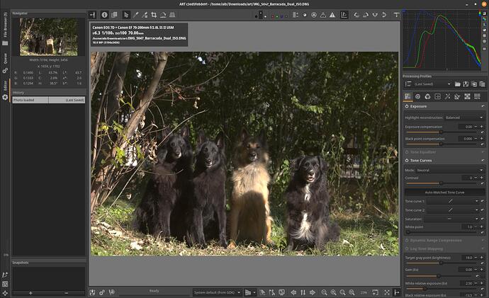Viewport: 489px width, 298px height.
Task: Open the Processing Profiles selector dropdown
Action: point(444,84)
